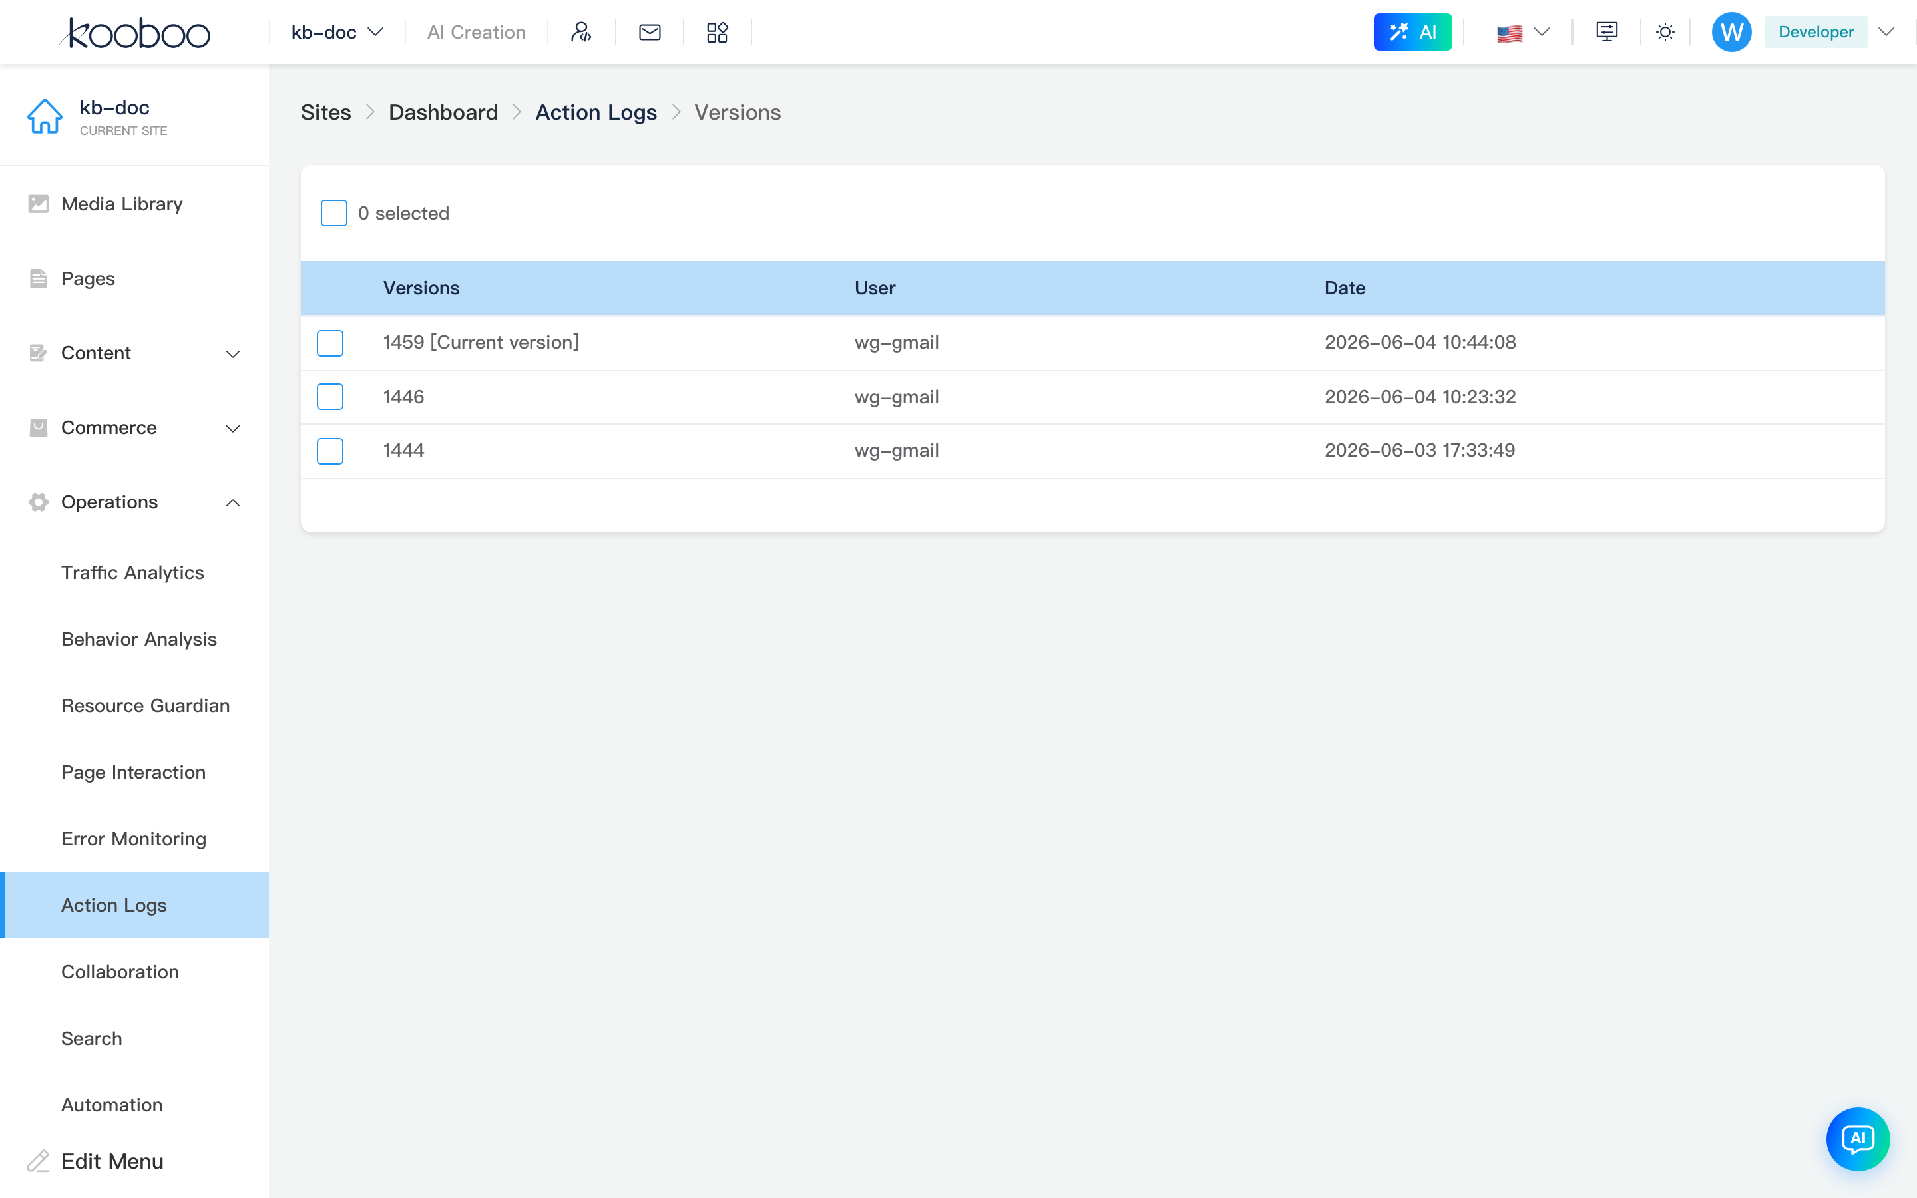Click the Edit Menu pencil icon
The width and height of the screenshot is (1917, 1198).
pyautogui.click(x=38, y=1161)
